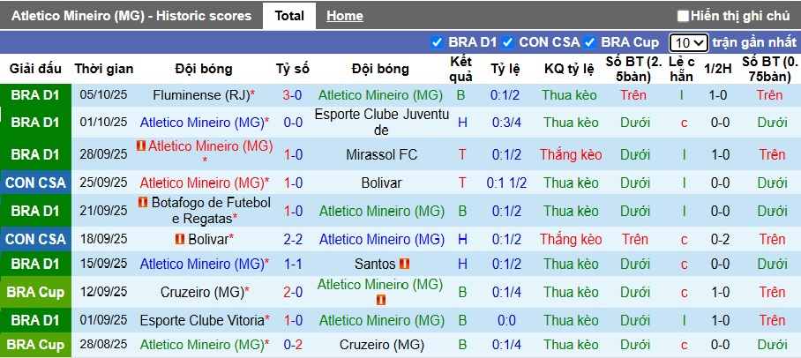Click the red card icon next to Botafogo de Futebol
The width and height of the screenshot is (801, 358).
[x=144, y=203]
